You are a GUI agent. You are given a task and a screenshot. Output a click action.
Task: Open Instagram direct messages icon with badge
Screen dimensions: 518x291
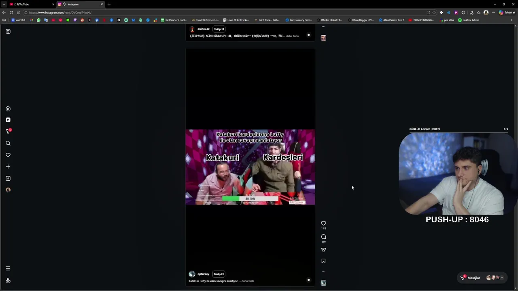point(8,131)
